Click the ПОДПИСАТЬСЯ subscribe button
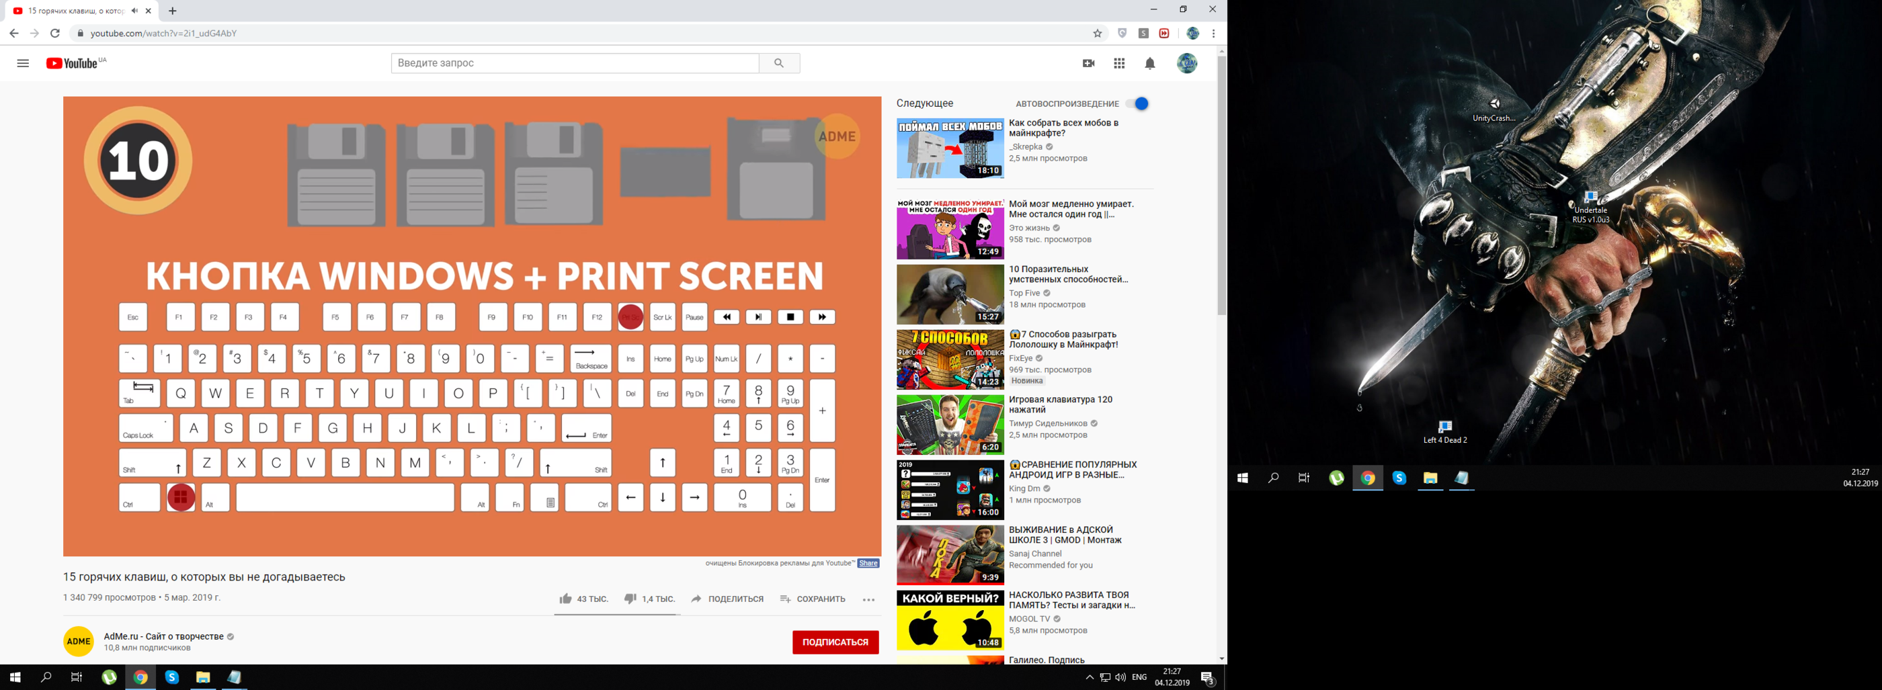This screenshot has height=690, width=1882. click(x=835, y=642)
